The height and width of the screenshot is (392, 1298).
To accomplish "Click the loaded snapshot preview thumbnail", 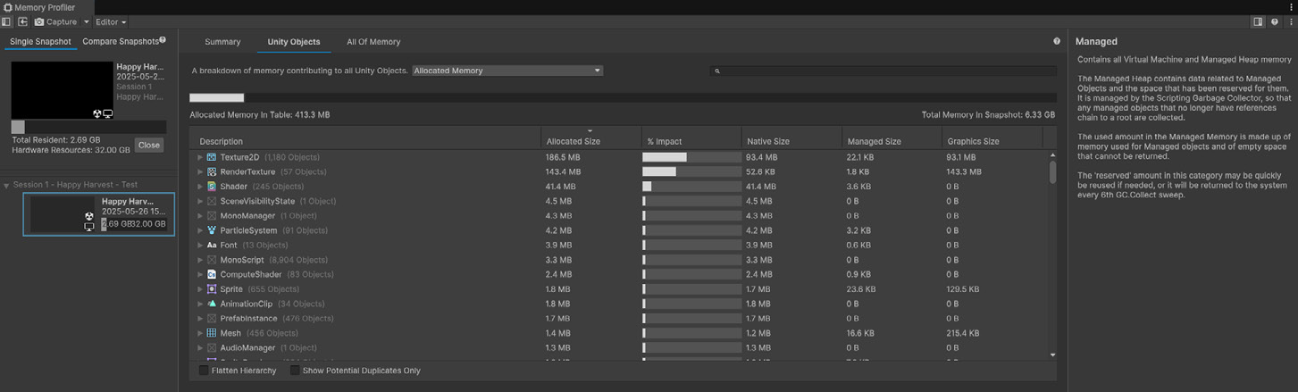I will (x=62, y=91).
